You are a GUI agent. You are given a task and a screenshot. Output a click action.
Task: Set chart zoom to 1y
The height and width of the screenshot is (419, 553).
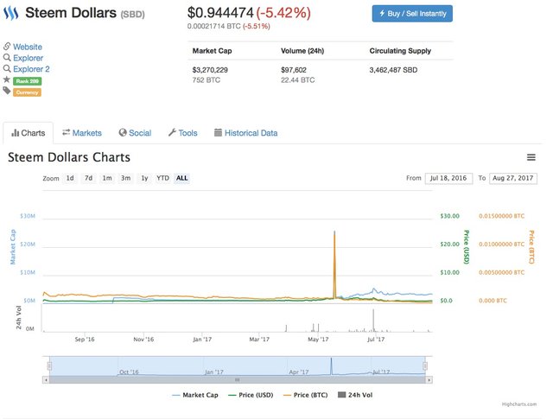(x=144, y=178)
